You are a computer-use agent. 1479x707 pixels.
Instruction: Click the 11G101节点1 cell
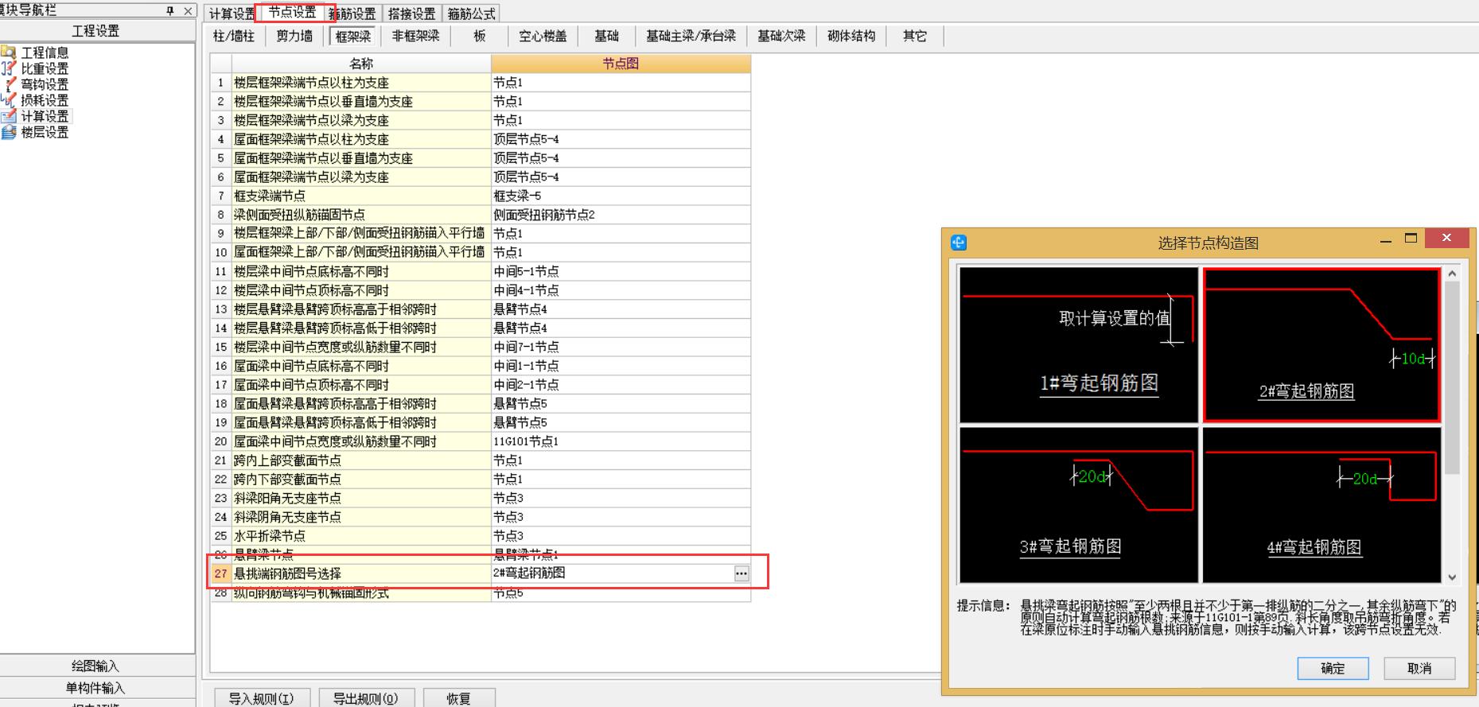pyautogui.click(x=621, y=441)
